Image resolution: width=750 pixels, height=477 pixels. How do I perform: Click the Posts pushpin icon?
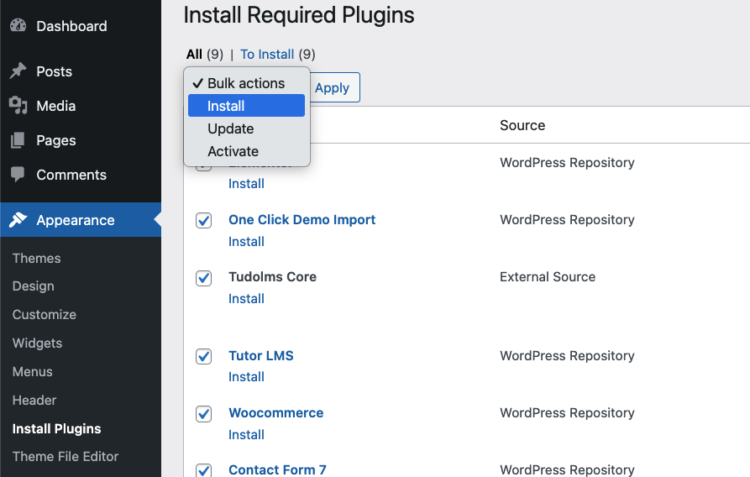coord(18,71)
